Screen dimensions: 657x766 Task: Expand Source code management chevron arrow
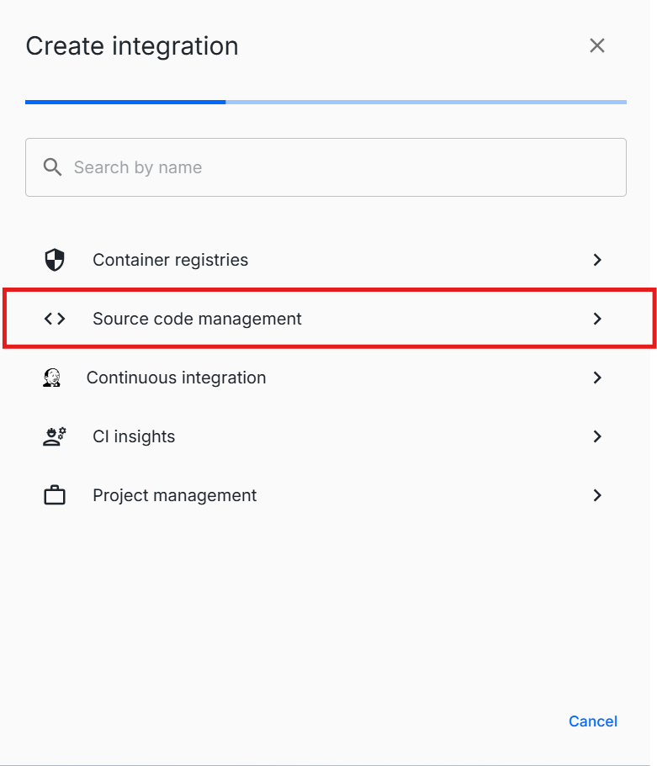pyautogui.click(x=597, y=319)
